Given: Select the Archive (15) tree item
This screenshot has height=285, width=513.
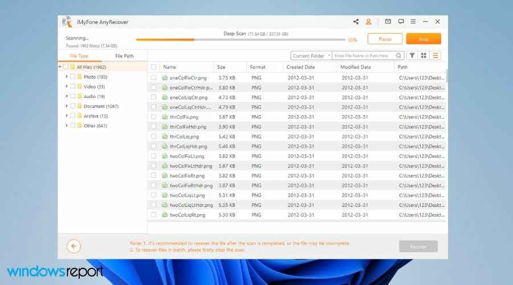Looking at the screenshot, I should click(96, 116).
